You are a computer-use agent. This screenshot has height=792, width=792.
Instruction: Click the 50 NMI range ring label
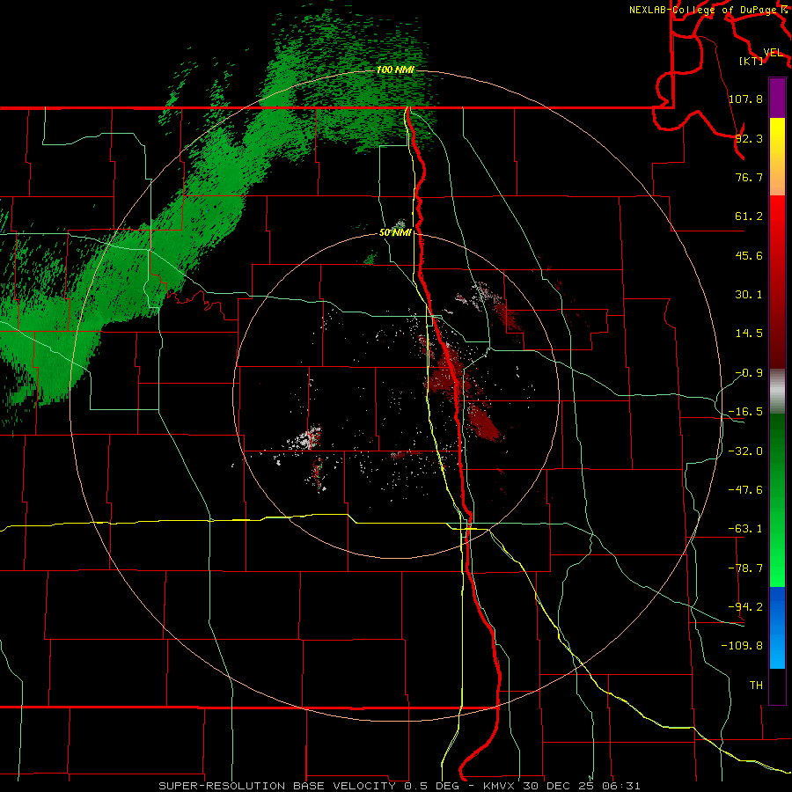[x=395, y=232]
